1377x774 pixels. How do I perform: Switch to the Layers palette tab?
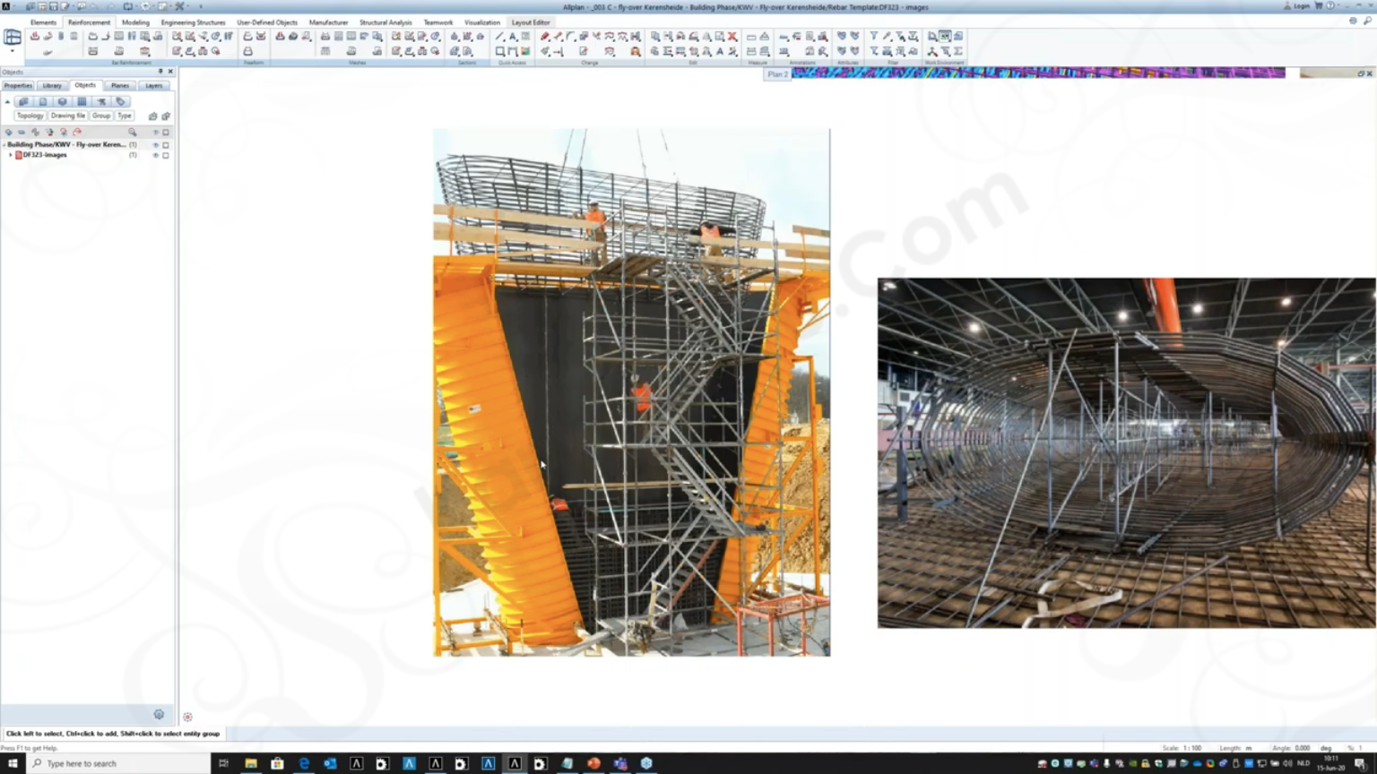tap(154, 85)
